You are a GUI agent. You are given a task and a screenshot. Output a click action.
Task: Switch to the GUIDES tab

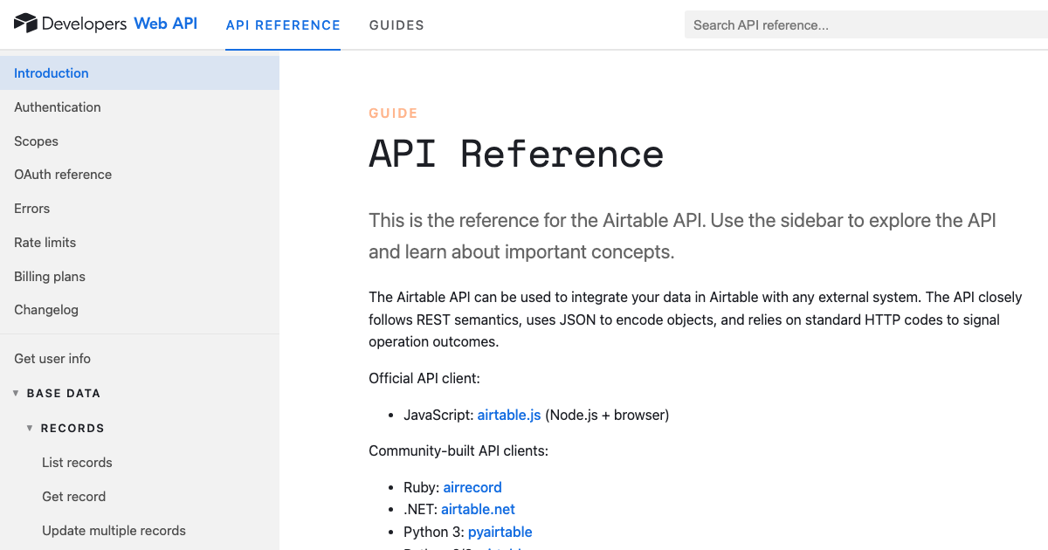[x=396, y=25]
